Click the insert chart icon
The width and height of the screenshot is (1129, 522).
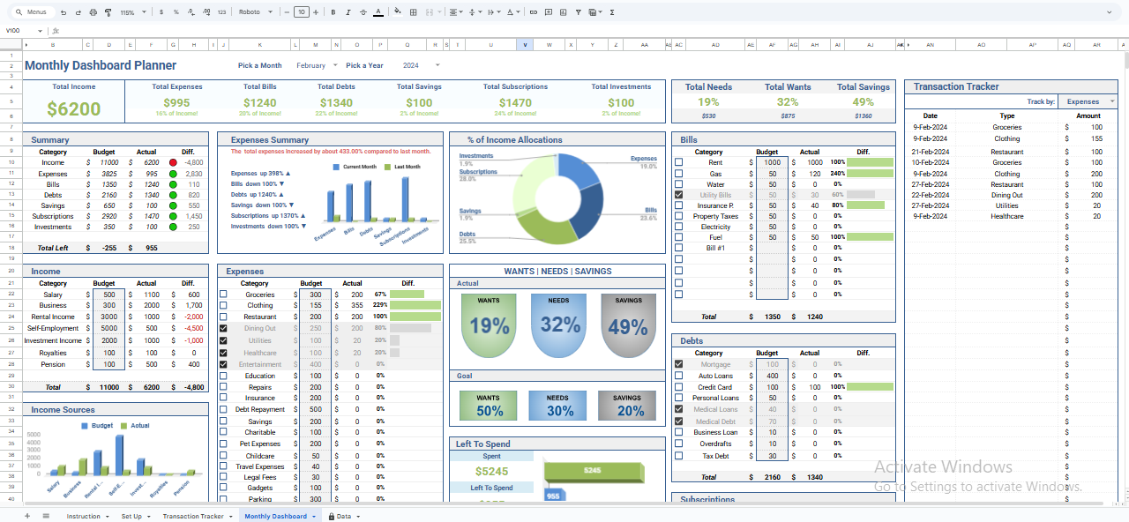[x=564, y=11]
